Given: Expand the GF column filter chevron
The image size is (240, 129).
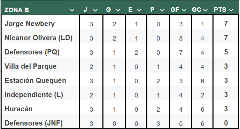Looking at the screenshot, I should point(184,10).
